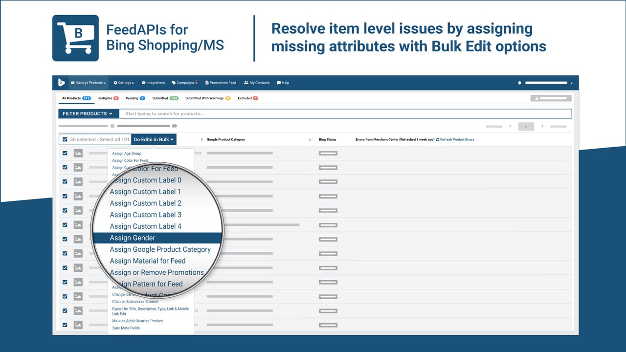Expand the account dropdown caret at the navbar's right end
The width and height of the screenshot is (626, 352).
click(572, 83)
